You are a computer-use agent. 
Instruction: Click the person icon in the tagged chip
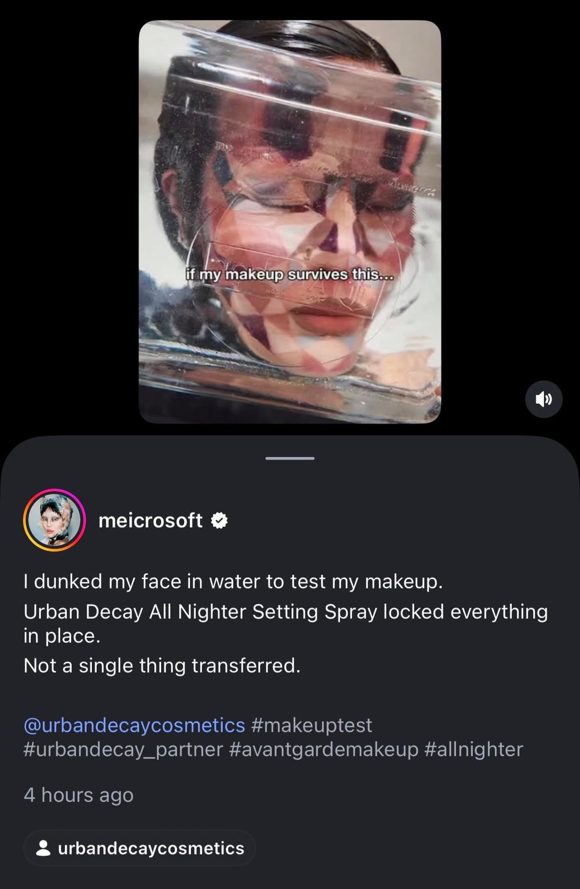(x=43, y=848)
